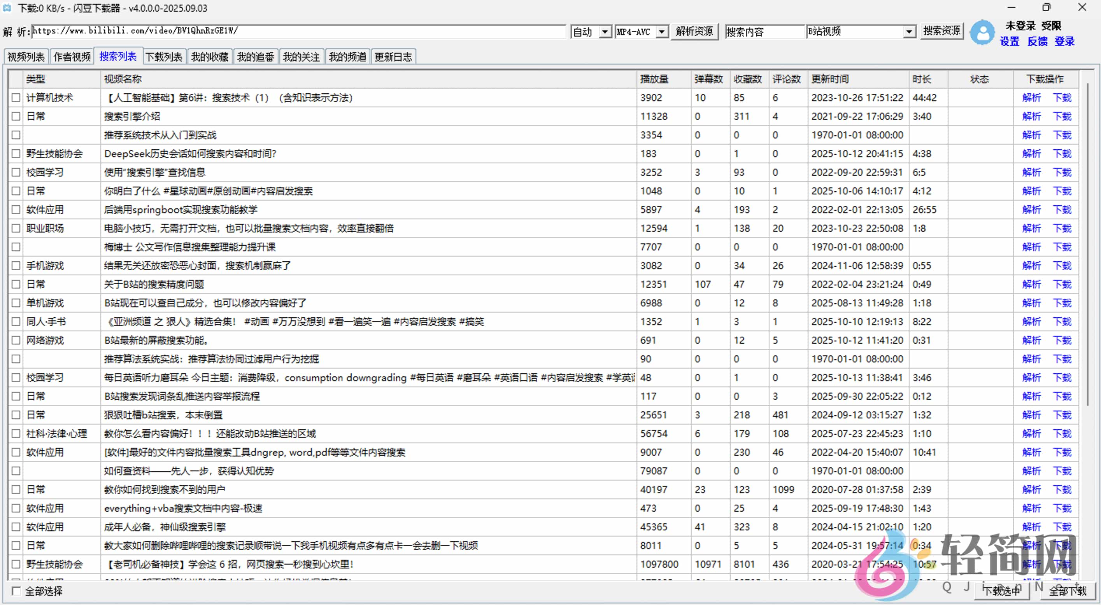Open 设置 from the top right
Image resolution: width=1101 pixels, height=605 pixels.
1010,42
